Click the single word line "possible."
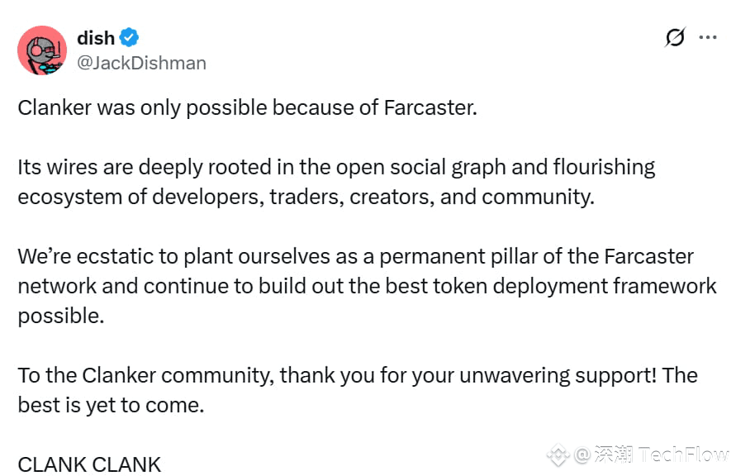 pos(61,317)
